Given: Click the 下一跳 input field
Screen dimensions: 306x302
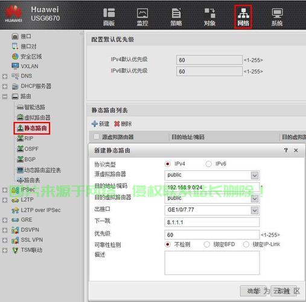Looking at the screenshot, I should point(212,222).
